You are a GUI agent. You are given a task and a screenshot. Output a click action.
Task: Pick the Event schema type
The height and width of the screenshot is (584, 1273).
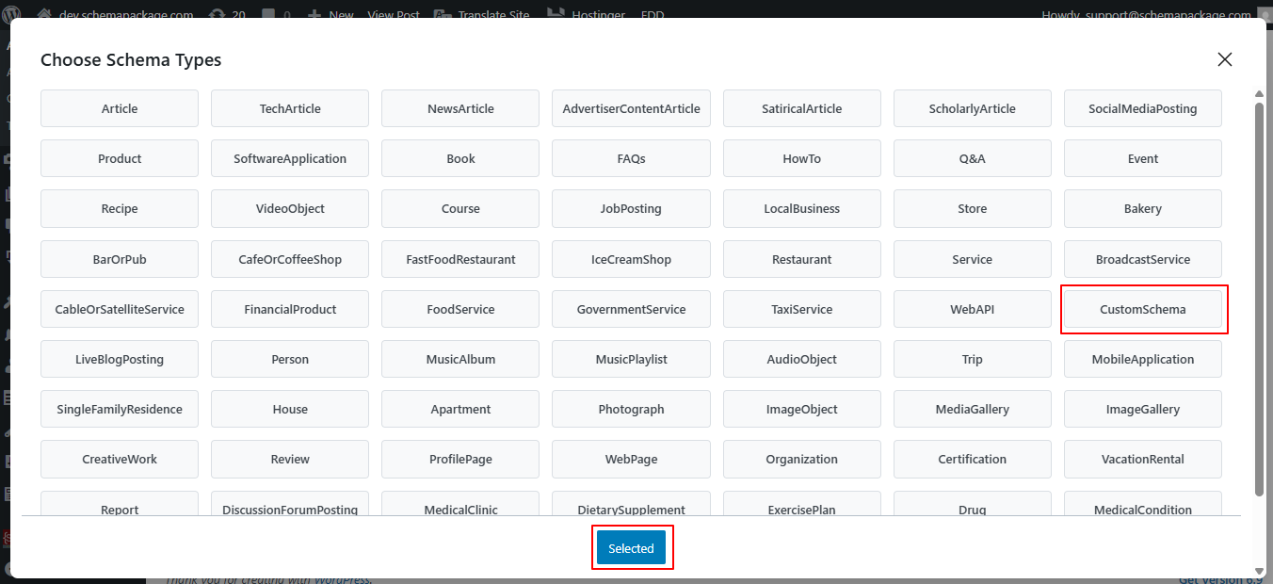pos(1142,158)
